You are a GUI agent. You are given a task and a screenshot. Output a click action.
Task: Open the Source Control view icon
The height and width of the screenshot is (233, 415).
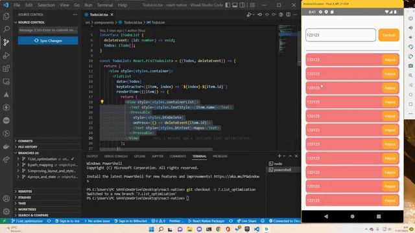(x=6, y=42)
